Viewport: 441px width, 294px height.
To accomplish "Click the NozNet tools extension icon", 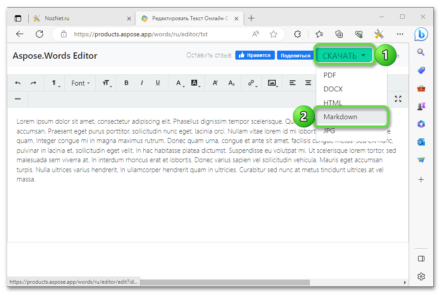I will click(x=379, y=34).
